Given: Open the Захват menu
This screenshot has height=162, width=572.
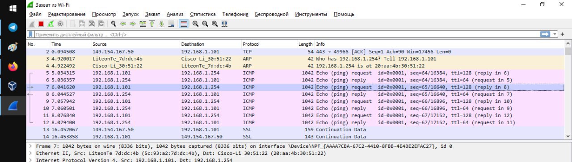Looking at the screenshot, I should click(x=152, y=14).
